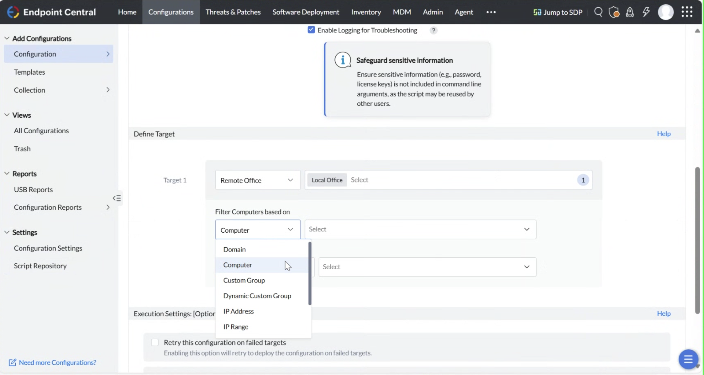This screenshot has width=704, height=375.
Task: Enable Retry this configuration on failed targets
Action: [155, 342]
